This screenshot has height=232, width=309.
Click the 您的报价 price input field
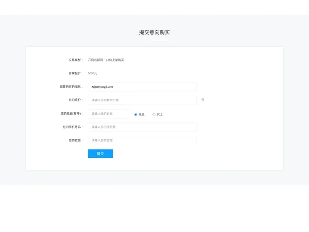click(142, 100)
